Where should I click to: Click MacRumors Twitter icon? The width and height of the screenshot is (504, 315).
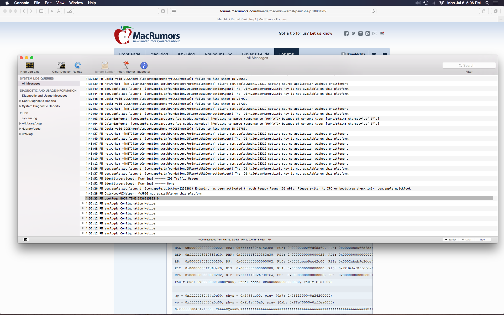[x=353, y=33]
